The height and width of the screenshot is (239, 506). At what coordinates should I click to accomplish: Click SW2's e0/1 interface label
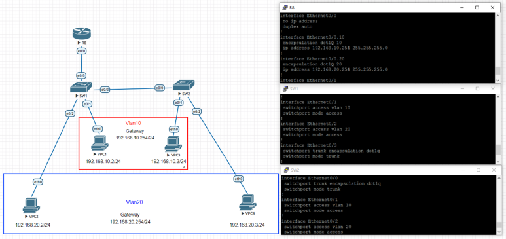[179, 102]
